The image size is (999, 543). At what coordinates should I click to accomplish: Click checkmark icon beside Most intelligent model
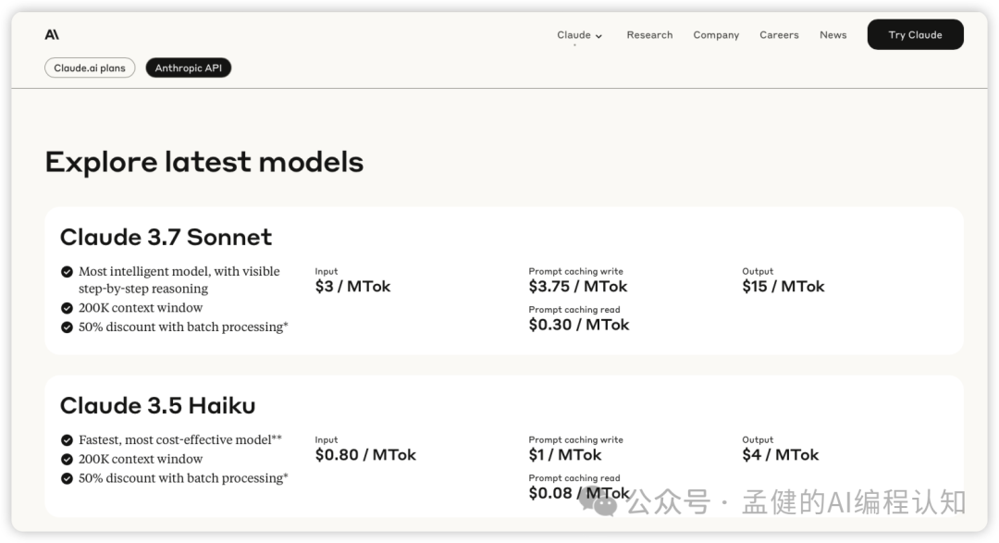tap(67, 272)
